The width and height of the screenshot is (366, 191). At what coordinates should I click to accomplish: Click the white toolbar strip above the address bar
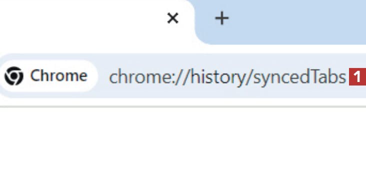pos(183,48)
